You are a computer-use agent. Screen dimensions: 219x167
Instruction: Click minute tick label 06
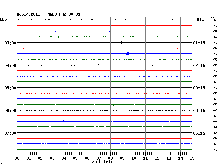87,158
